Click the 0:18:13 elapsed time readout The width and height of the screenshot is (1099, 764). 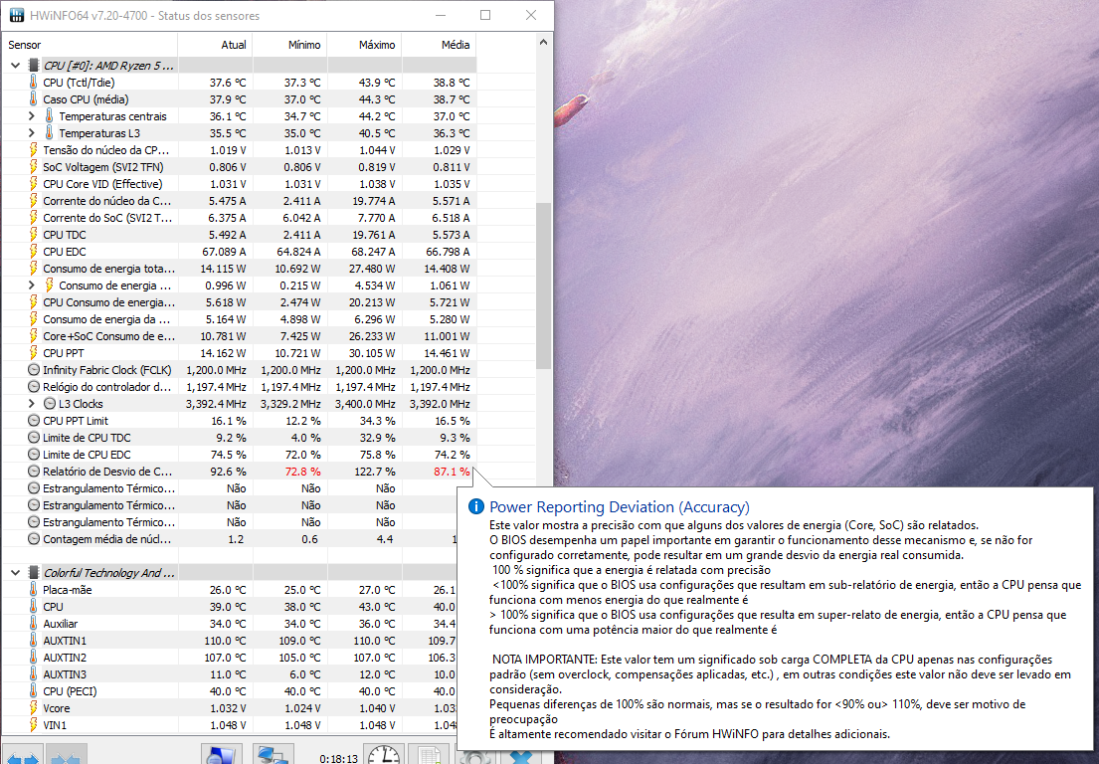[338, 758]
